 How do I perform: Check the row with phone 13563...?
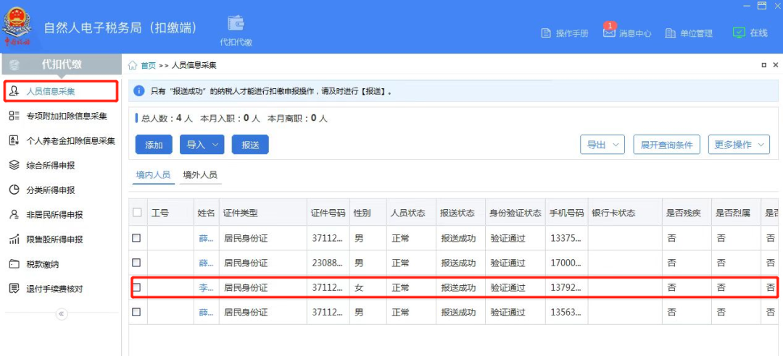(136, 312)
